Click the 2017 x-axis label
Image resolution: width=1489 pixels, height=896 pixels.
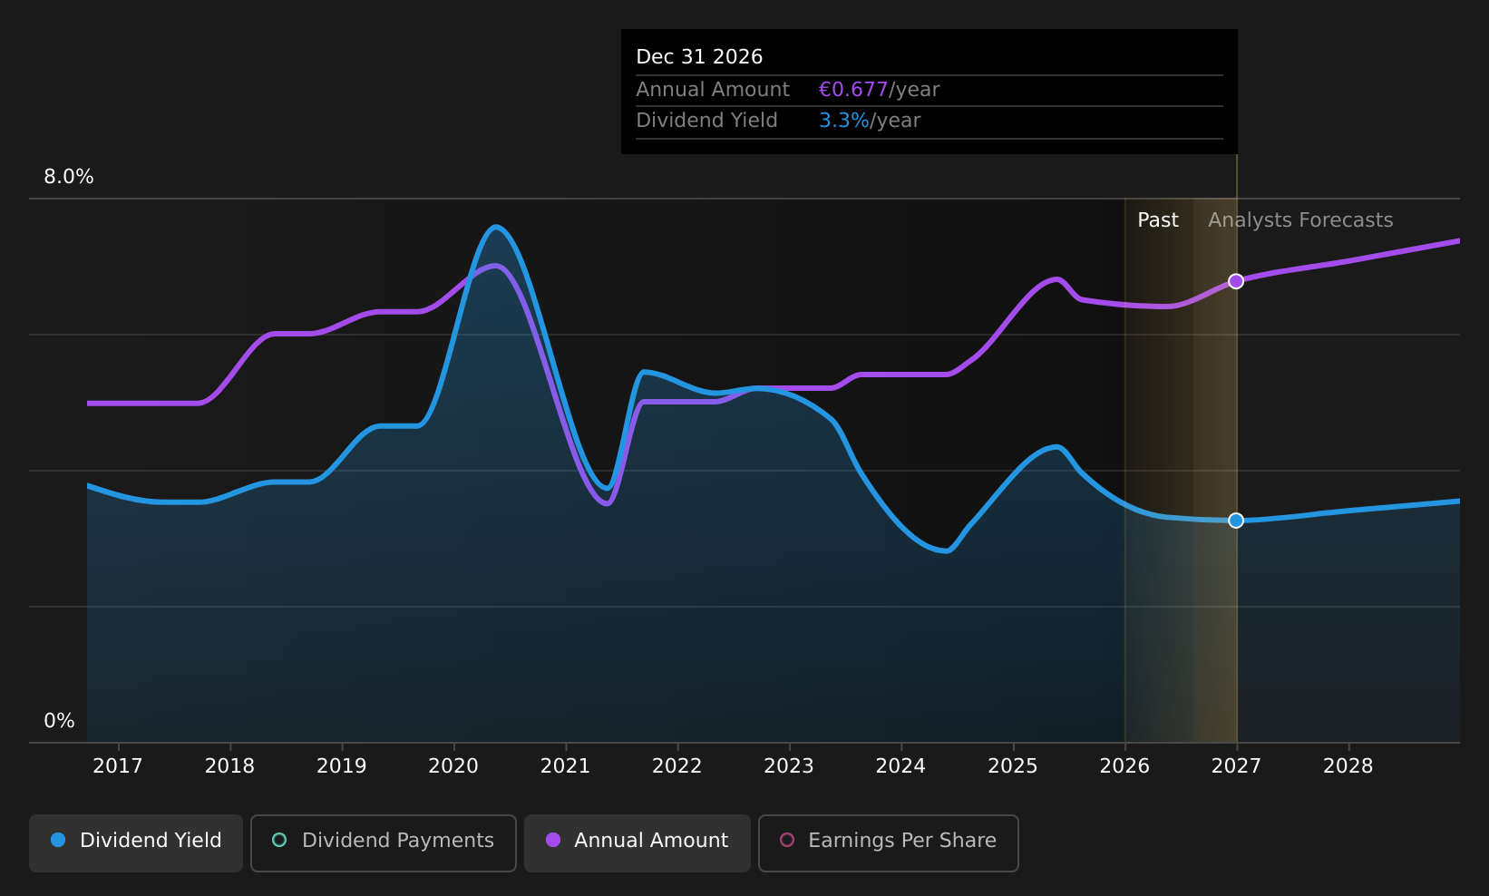(x=118, y=766)
